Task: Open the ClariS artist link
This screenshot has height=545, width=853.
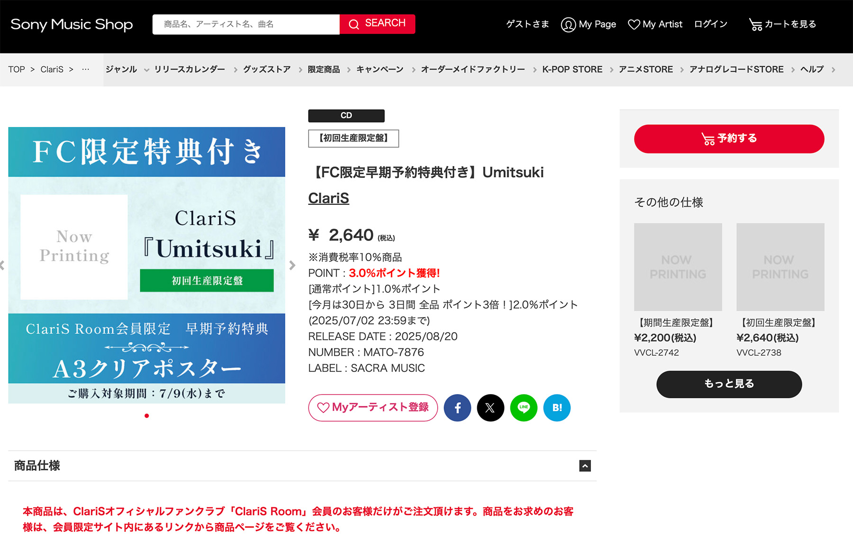Action: pyautogui.click(x=328, y=198)
